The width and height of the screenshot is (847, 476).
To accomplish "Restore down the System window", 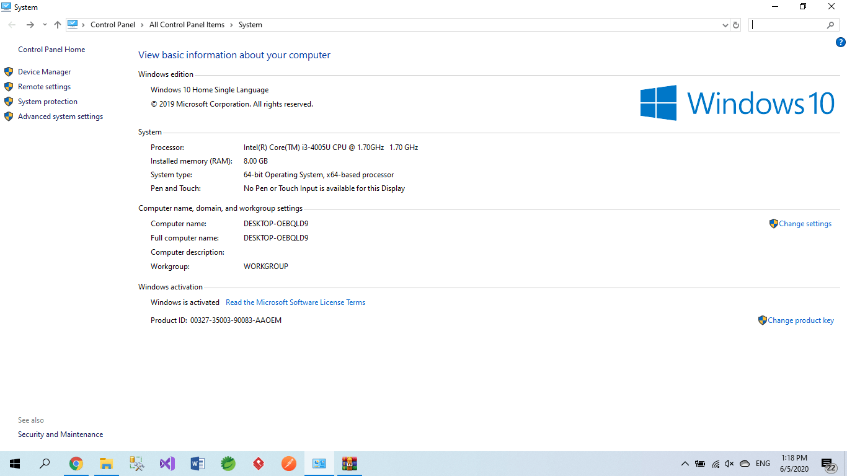I will click(x=803, y=7).
